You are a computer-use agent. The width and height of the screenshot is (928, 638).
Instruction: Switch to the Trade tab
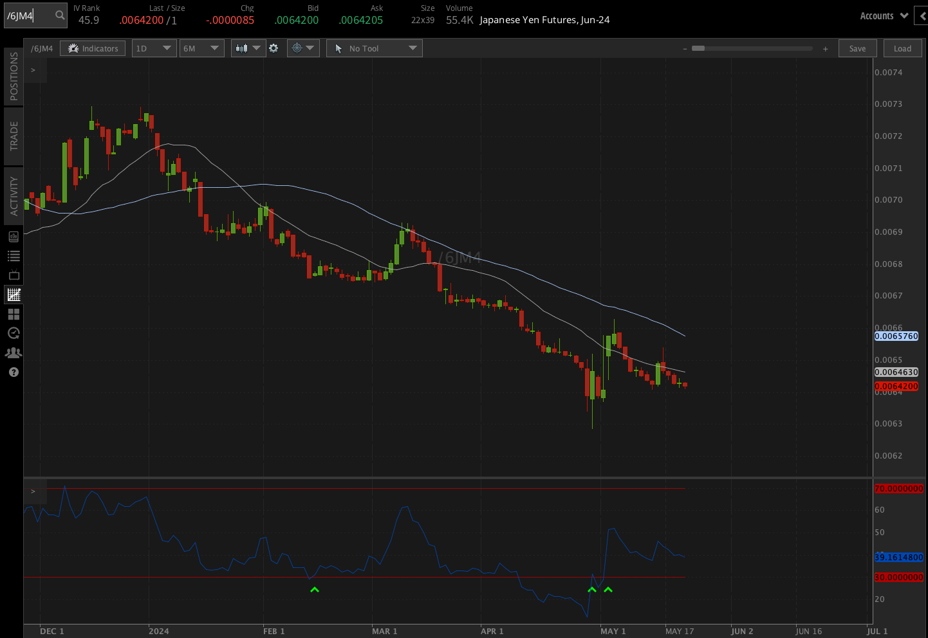coord(14,136)
